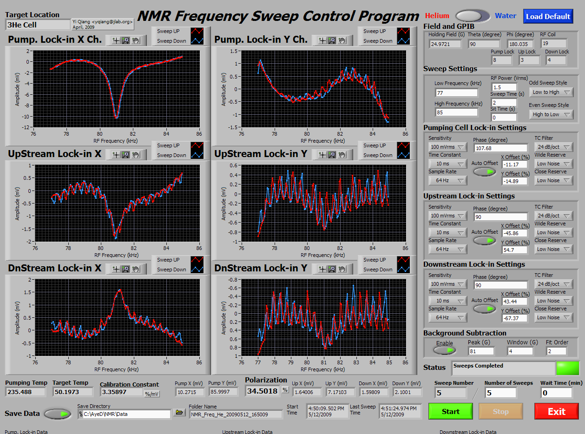
Task: Toggle Auto Offset in Upstream Lock-in Settings
Action: point(485,240)
